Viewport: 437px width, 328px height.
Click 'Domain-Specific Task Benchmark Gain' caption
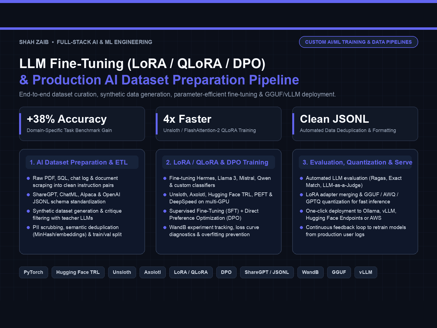(x=69, y=130)
